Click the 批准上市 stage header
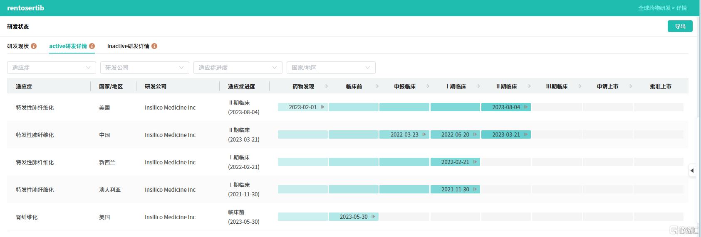701x237 pixels. click(x=661, y=86)
